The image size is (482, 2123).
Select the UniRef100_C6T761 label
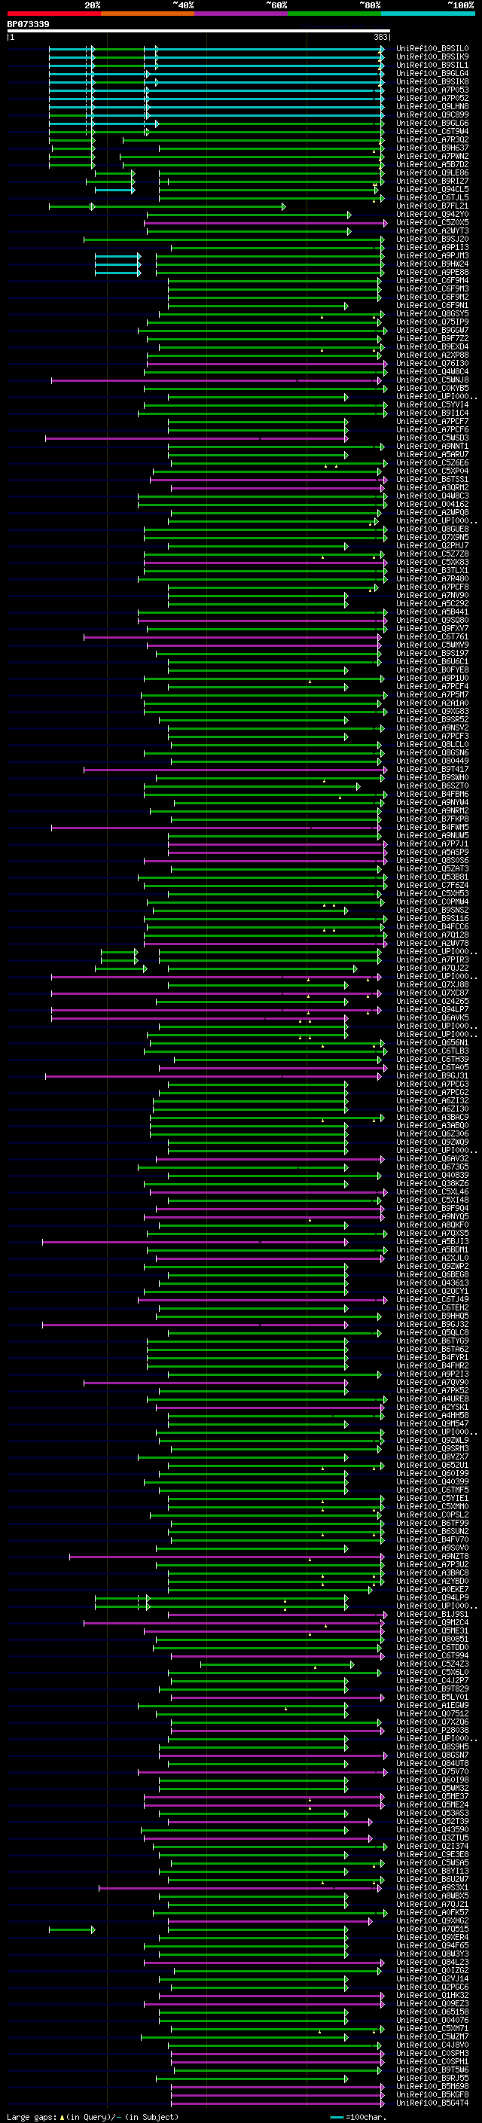(x=432, y=637)
